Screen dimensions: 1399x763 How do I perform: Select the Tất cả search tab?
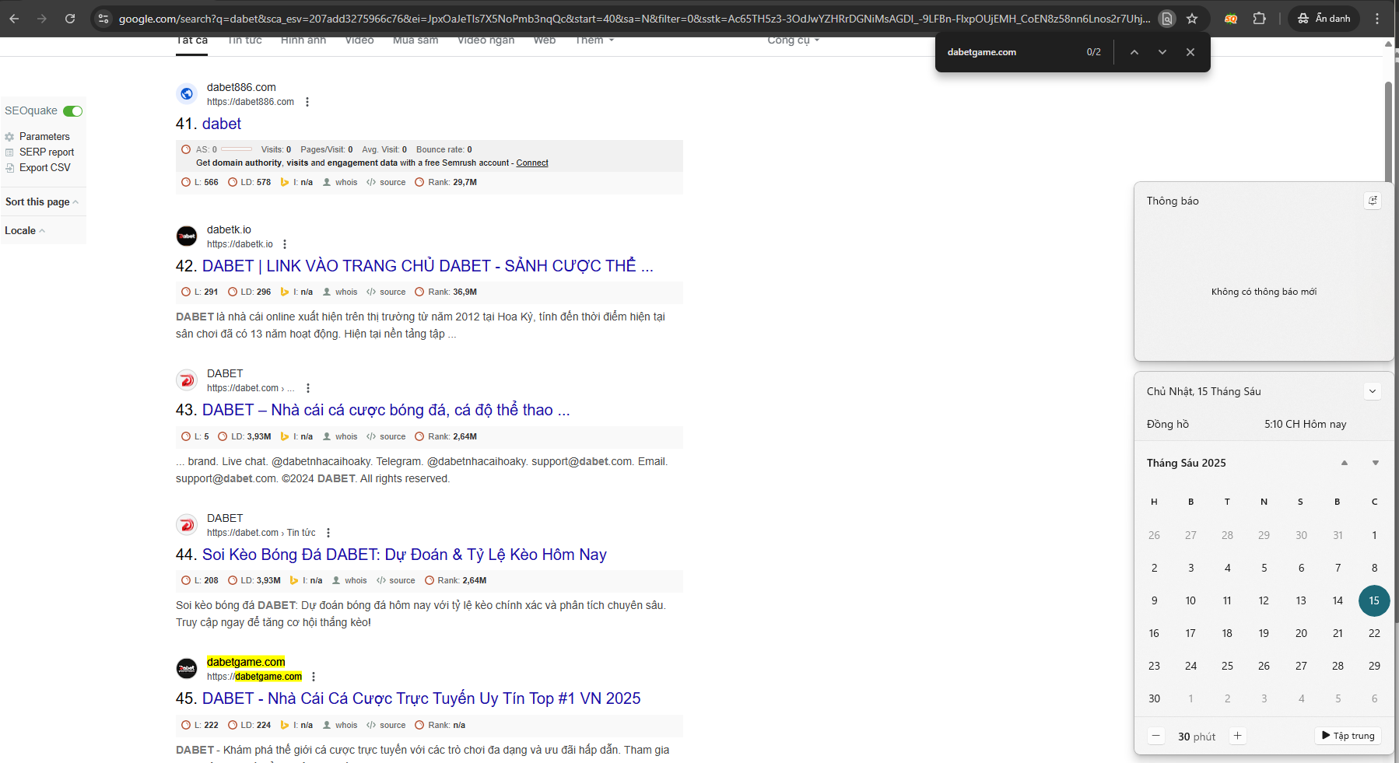(x=192, y=41)
